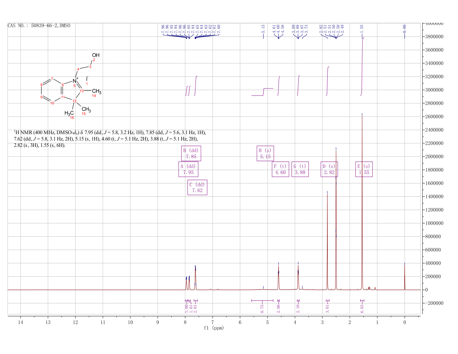Click the CH3 group numbered 15
The image size is (458, 354).
coord(86,109)
